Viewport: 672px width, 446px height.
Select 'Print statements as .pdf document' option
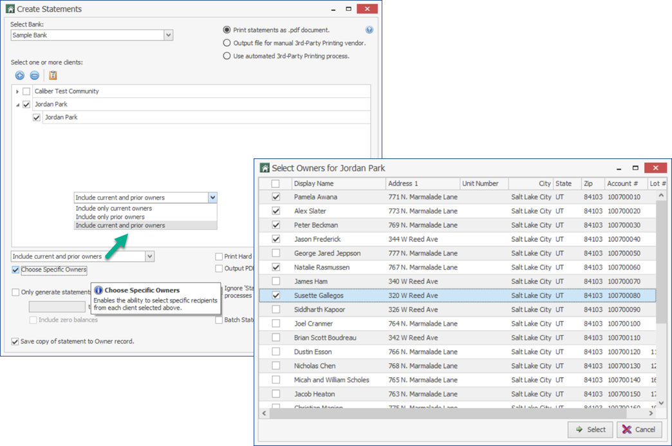click(227, 30)
